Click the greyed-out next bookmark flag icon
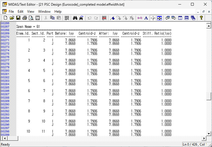The image size is (212, 147). coord(119,18)
